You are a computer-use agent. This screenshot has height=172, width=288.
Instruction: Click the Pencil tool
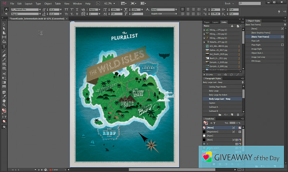pos(4,60)
